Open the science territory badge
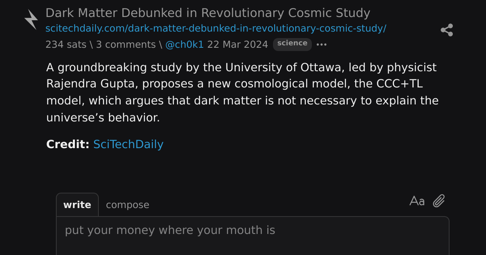The image size is (486, 255). point(292,44)
